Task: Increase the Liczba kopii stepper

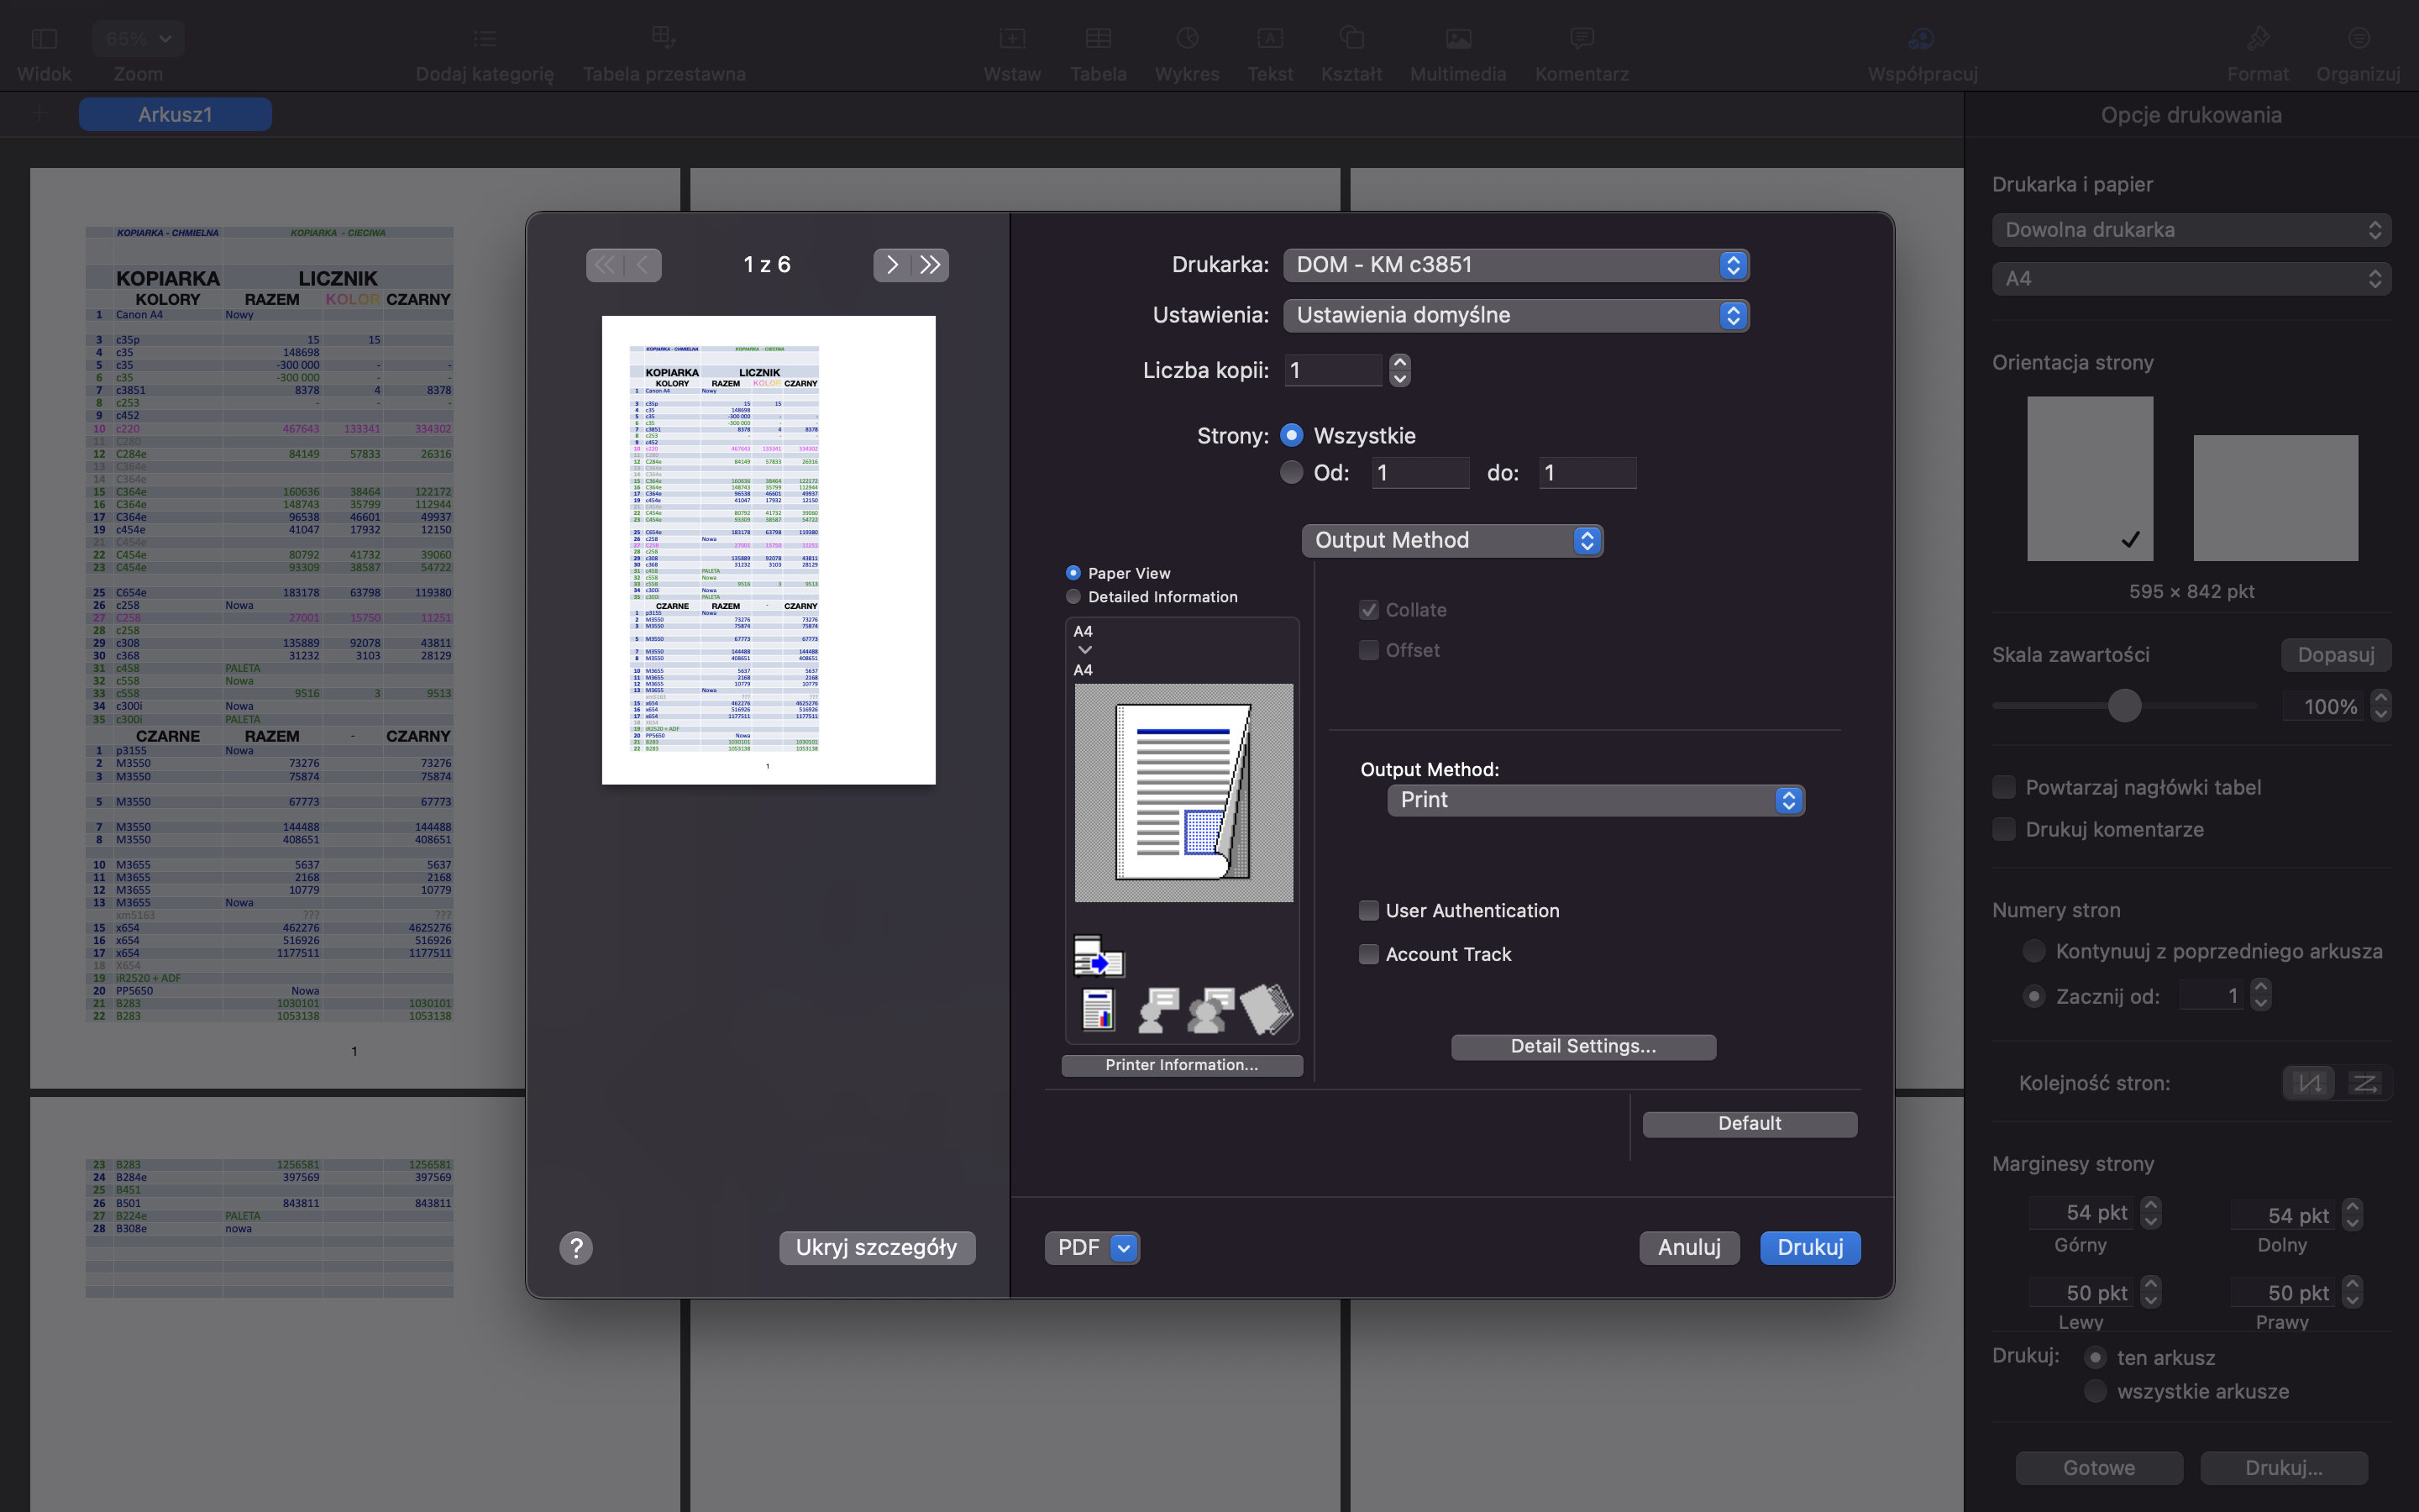Action: click(x=1399, y=362)
